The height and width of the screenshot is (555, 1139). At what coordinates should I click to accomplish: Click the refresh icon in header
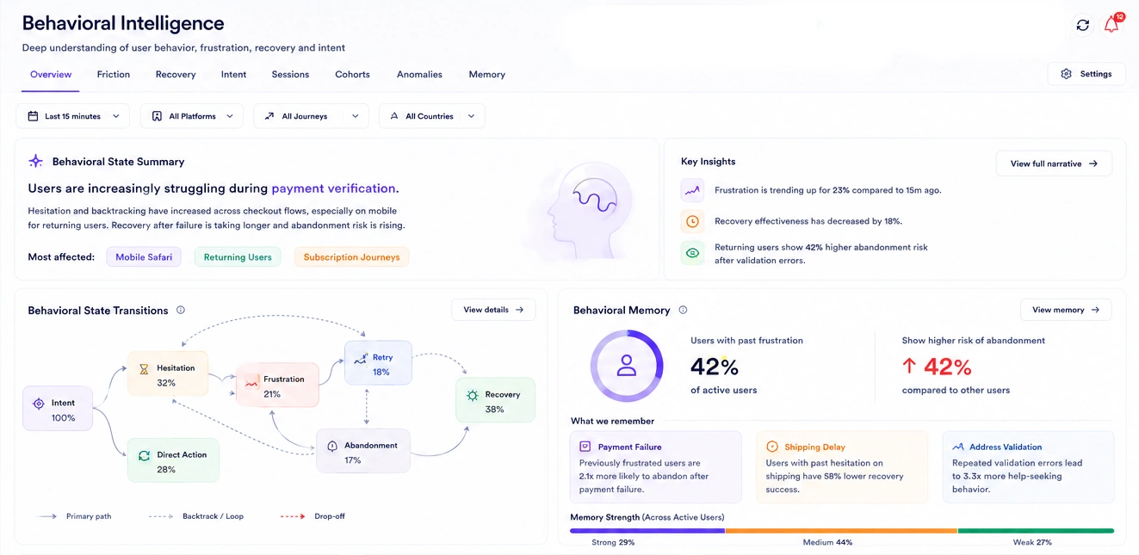[1083, 25]
